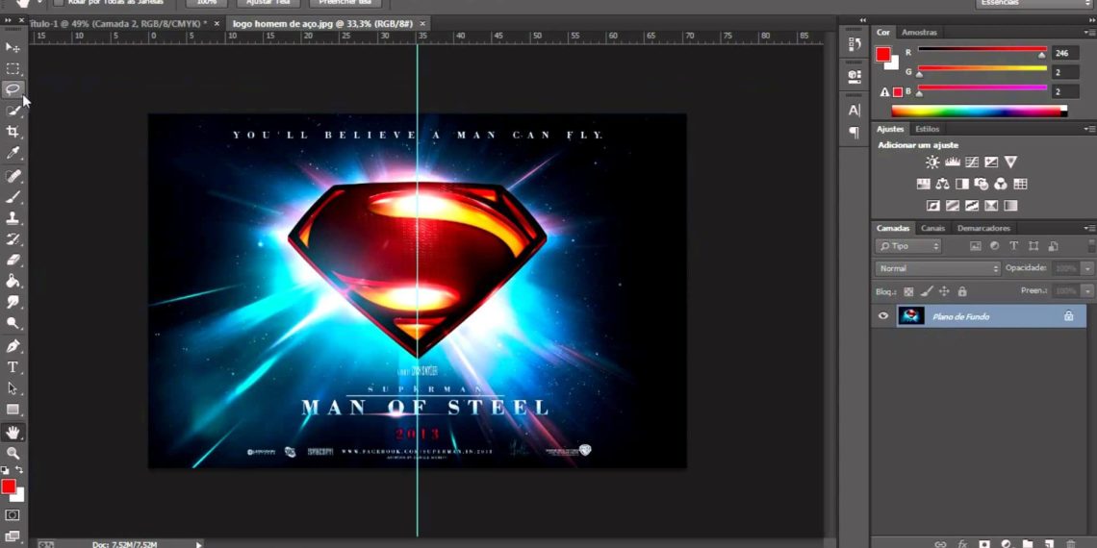Create a new layer group folder
Screen dimensions: 1097x548
coord(1027,544)
